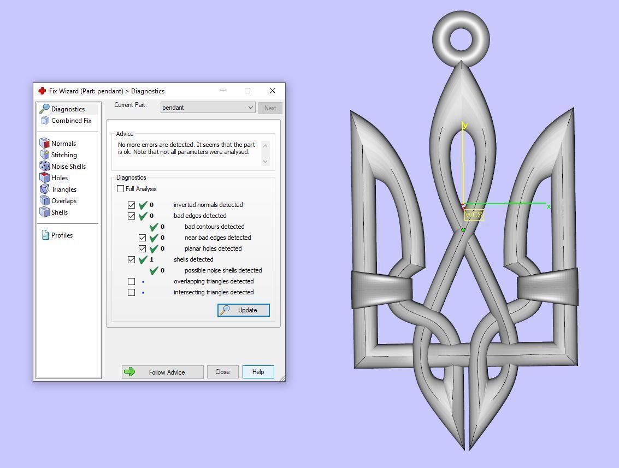Enable intersecting triangles detected checkbox
This screenshot has height=468, width=619.
[132, 292]
